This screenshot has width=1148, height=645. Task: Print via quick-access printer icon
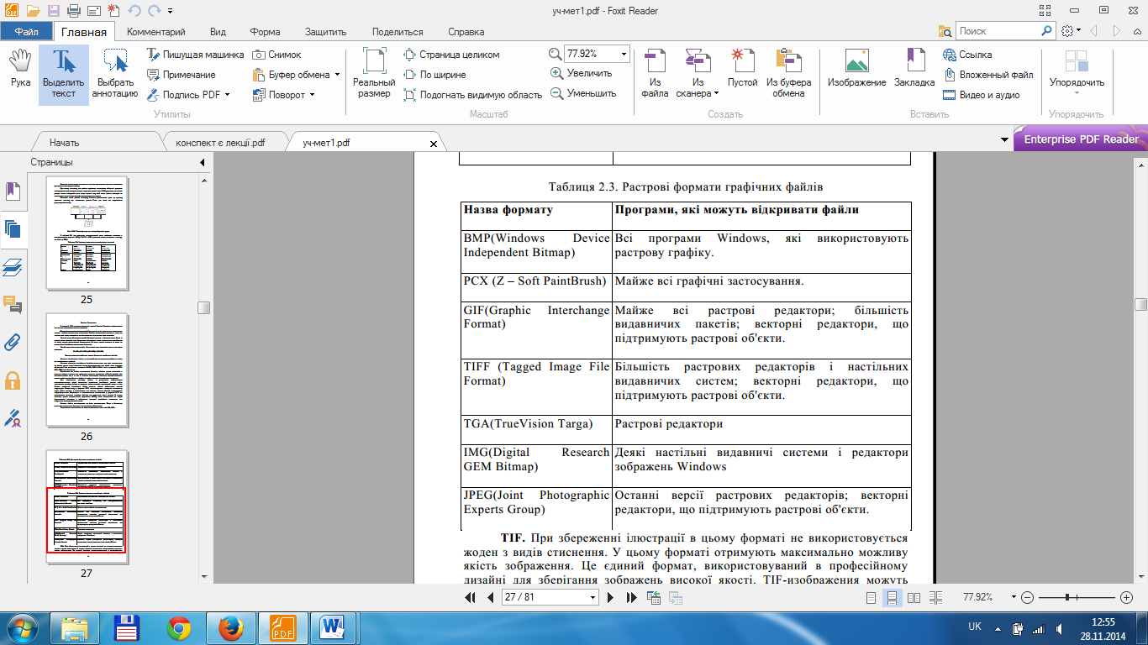(73, 11)
